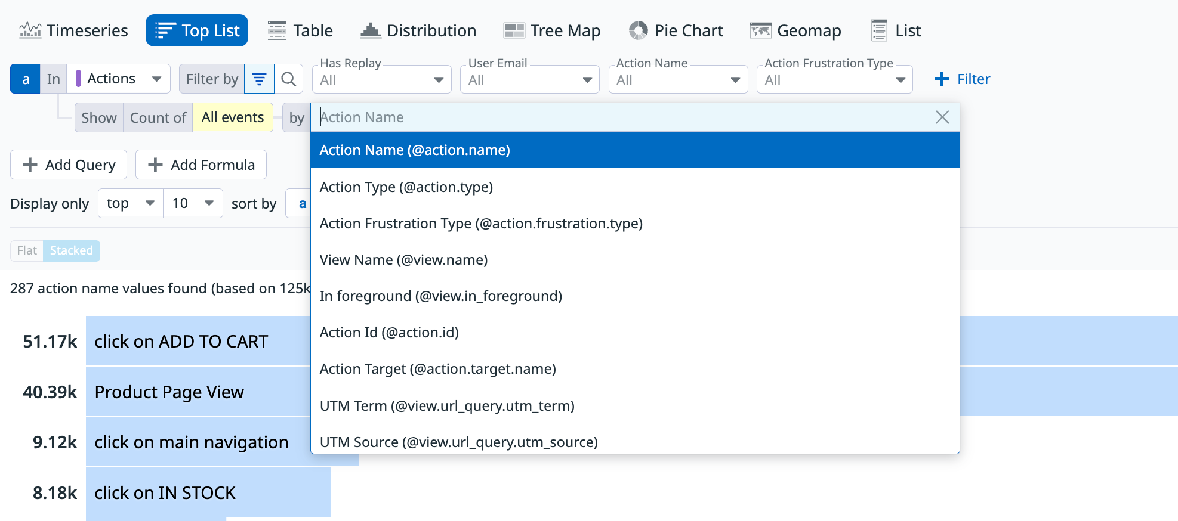The image size is (1178, 521).
Task: Open the Has Replay dropdown
Action: [381, 80]
